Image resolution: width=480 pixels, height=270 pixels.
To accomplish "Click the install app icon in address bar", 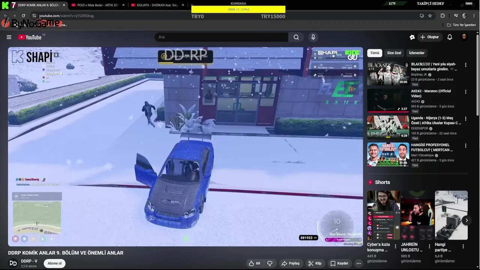I will point(422,16).
